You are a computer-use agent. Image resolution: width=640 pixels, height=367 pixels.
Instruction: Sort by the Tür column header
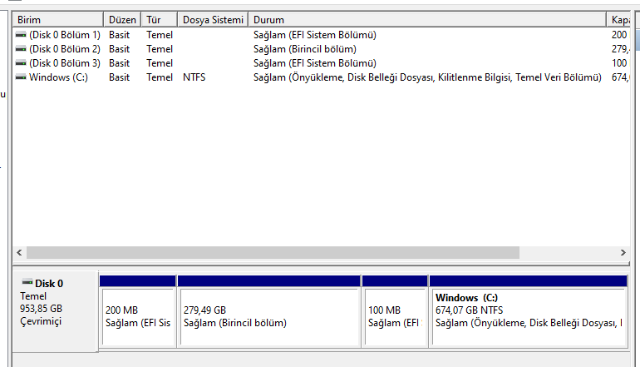pos(160,18)
